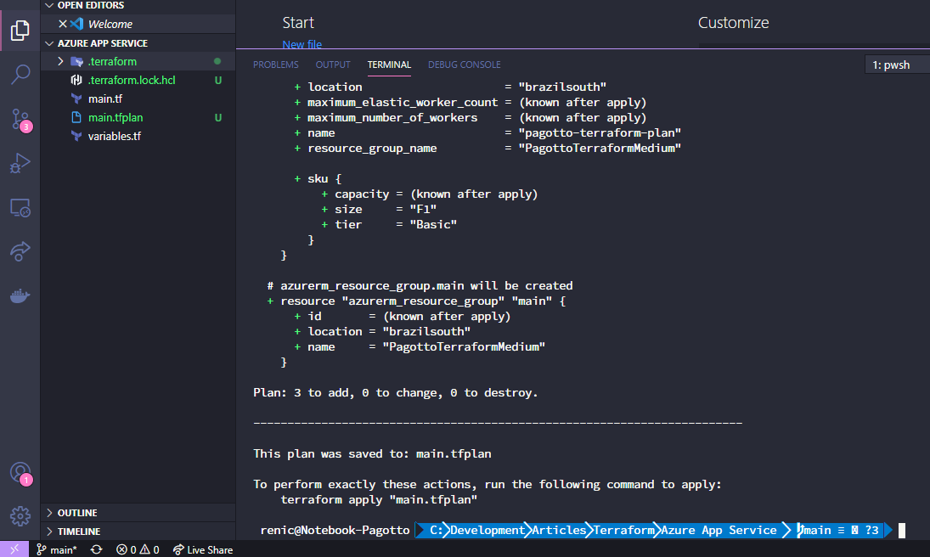Click the Synchronize Changes status bar icon
930x557 pixels.
[x=96, y=550]
